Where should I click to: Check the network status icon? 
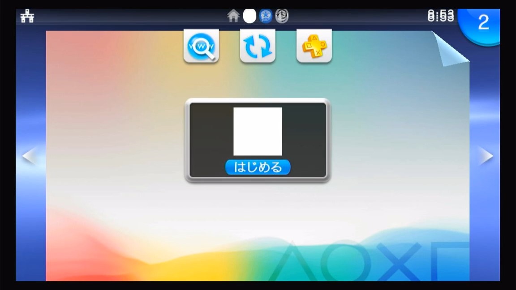[x=27, y=16]
